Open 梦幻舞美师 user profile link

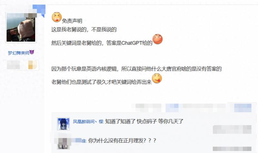pyautogui.click(x=19, y=53)
